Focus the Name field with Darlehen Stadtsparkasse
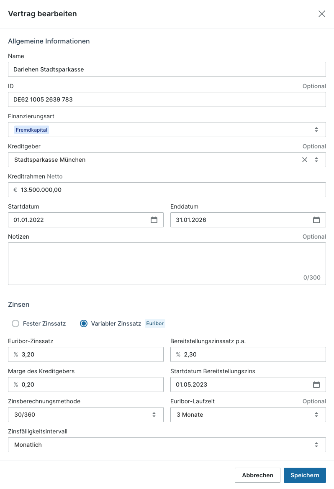Screen dimensions: 334x489 coord(167,69)
